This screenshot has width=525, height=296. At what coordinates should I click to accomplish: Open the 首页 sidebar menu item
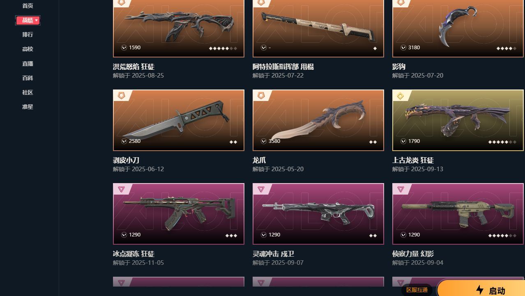tap(28, 6)
